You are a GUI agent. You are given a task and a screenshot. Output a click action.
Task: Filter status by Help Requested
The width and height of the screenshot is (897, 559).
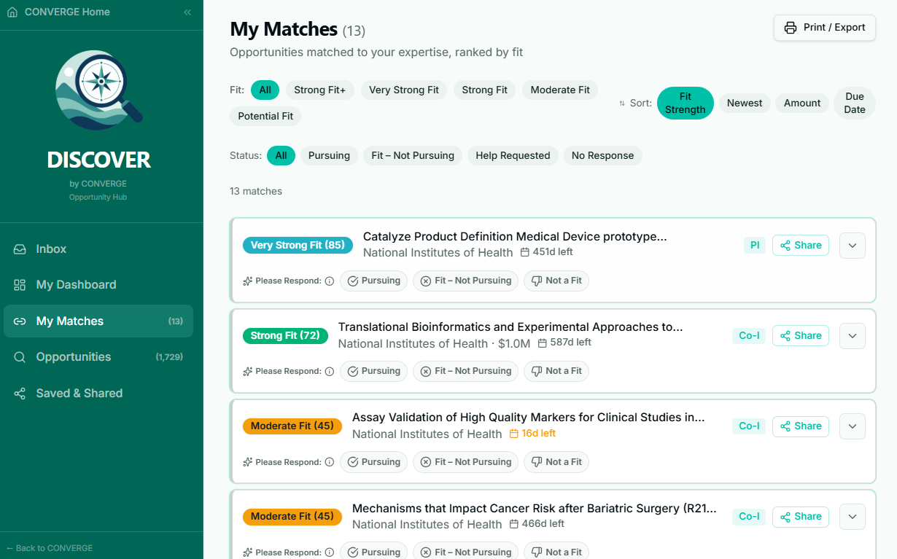tap(513, 156)
